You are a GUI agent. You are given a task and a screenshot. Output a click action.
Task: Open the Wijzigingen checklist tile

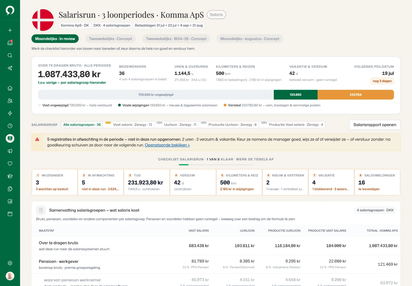pyautogui.click(x=55, y=182)
